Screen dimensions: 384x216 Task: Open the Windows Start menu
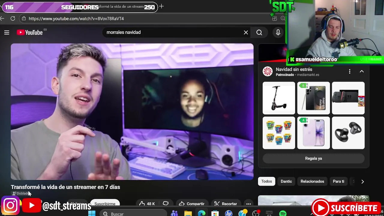(92, 214)
